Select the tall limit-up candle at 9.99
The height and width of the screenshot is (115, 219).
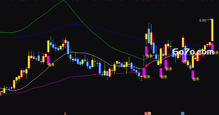(x=212, y=30)
